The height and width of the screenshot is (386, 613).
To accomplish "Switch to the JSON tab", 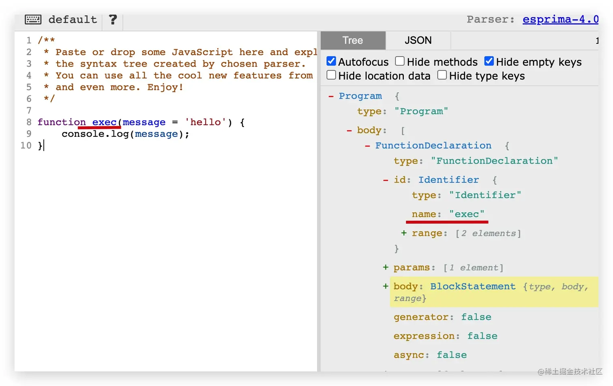I will click(418, 40).
